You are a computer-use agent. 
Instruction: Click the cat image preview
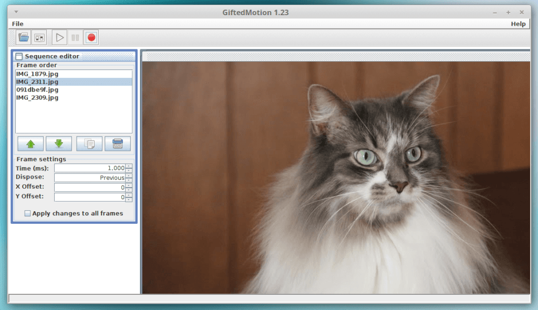pos(336,178)
